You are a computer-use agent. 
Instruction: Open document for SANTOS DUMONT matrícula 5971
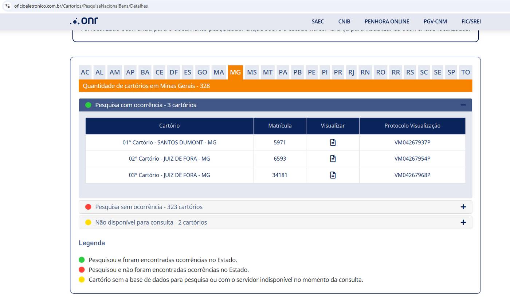click(333, 142)
